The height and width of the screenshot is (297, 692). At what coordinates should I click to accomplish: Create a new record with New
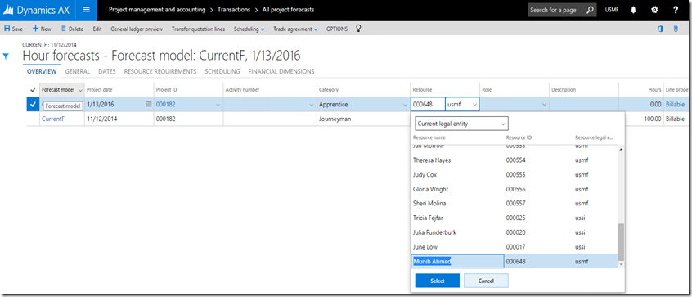[x=42, y=29]
